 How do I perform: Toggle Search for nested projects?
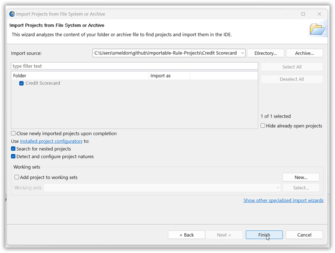click(x=13, y=149)
